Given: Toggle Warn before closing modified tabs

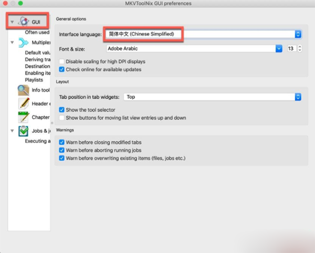Looking at the screenshot, I should point(61,142).
